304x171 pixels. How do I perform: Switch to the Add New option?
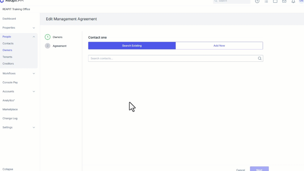(219, 45)
